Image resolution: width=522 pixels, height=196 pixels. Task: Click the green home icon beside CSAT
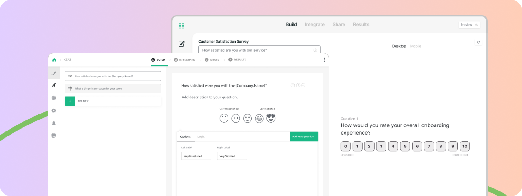pos(54,60)
